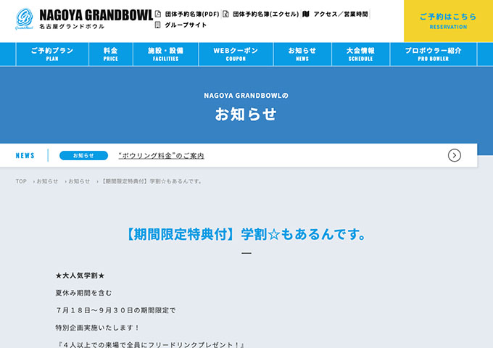The height and width of the screenshot is (348, 493).
Task: Open 団体予約名簿(エクセル) link
Action: pyautogui.click(x=265, y=14)
